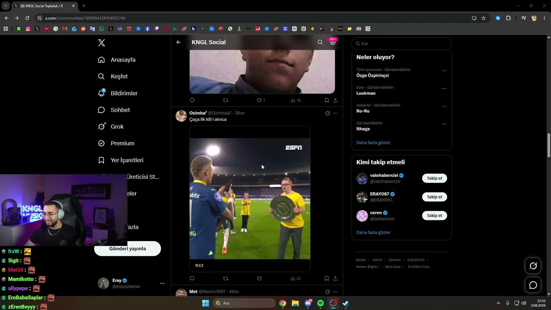Open the Lookman trending topic
Screen dimensions: 551x310
click(x=366, y=93)
